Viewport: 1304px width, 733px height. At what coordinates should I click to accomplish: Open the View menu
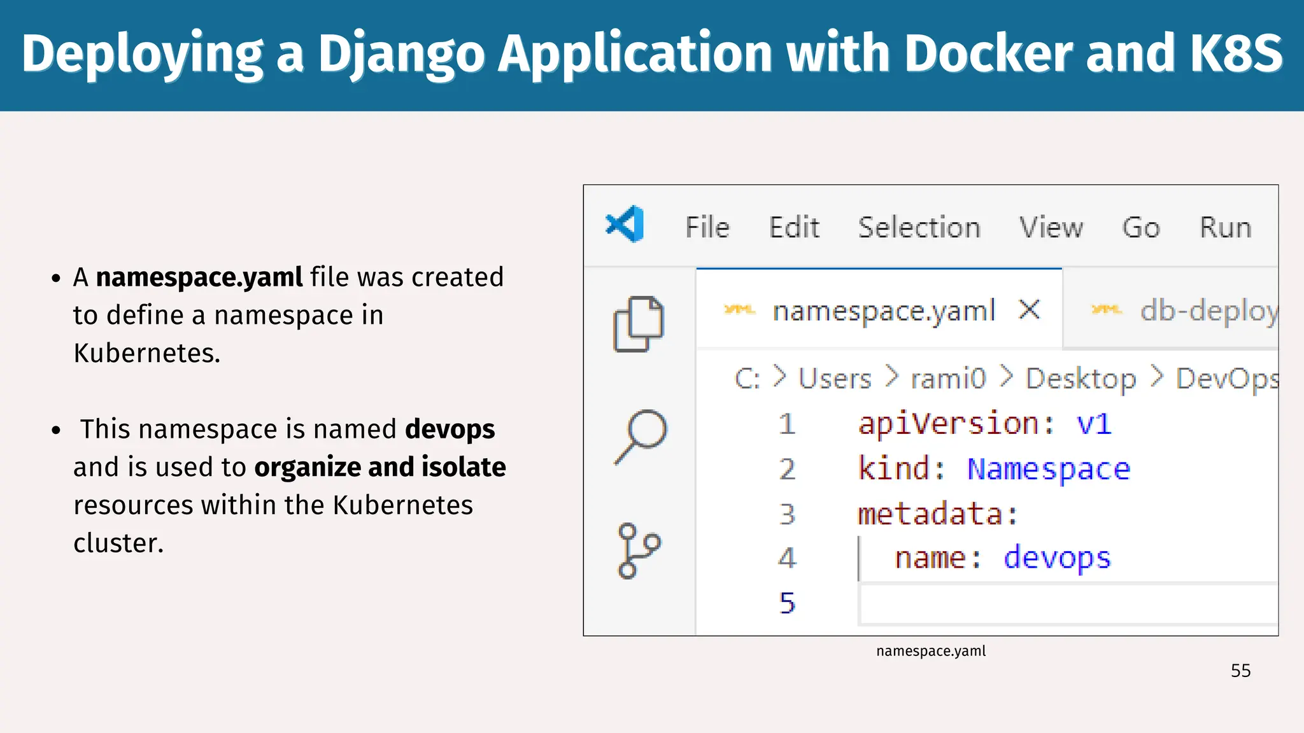1051,228
